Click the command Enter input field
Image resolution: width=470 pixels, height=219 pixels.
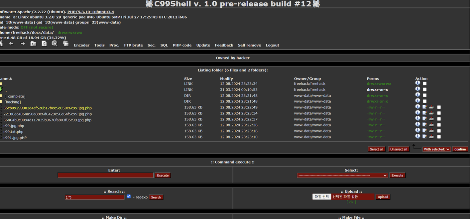pyautogui.click(x=105, y=175)
